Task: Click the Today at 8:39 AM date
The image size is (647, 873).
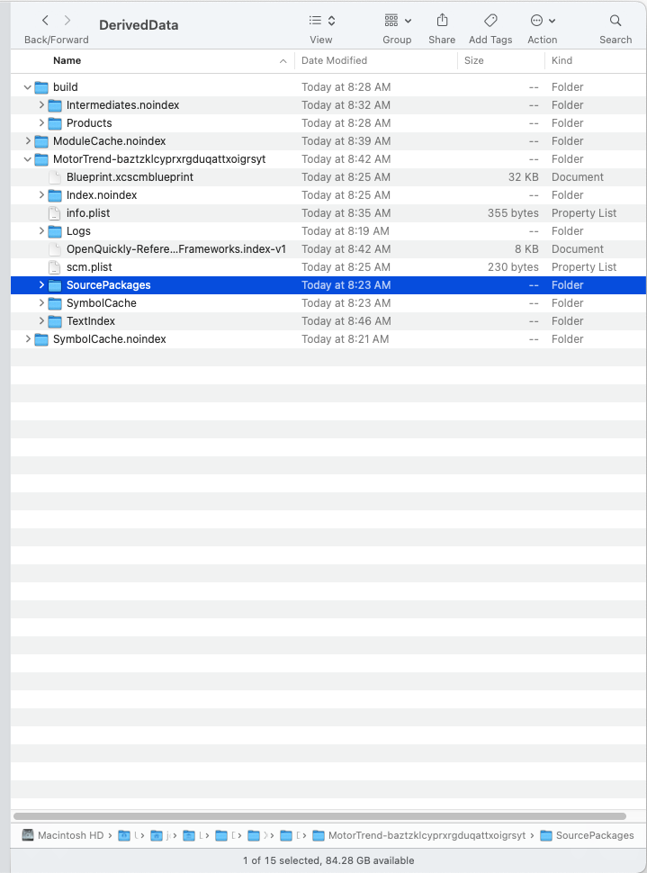Action: click(346, 141)
